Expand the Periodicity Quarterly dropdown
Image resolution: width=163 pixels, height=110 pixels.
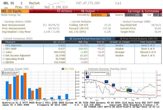pyautogui.click(x=100, y=15)
